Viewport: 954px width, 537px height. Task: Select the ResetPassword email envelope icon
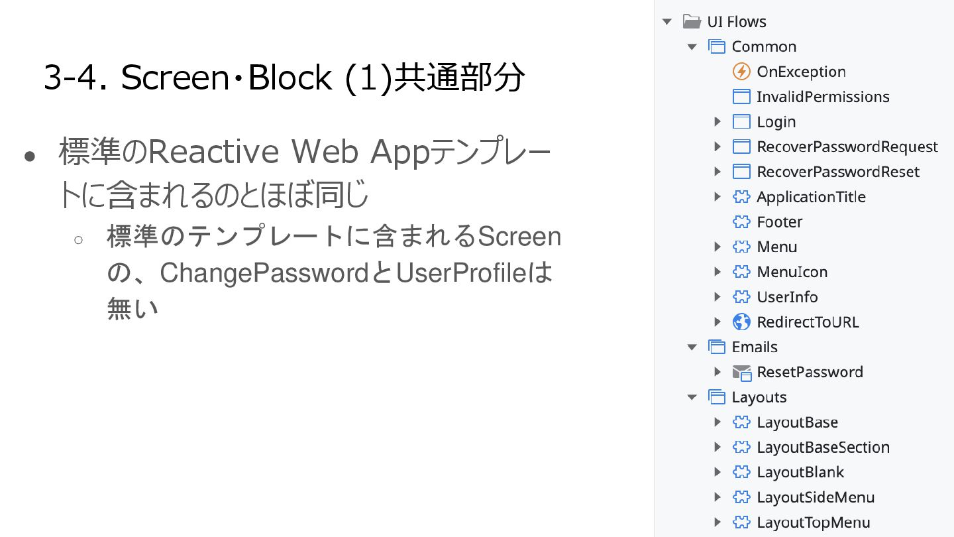coord(741,373)
